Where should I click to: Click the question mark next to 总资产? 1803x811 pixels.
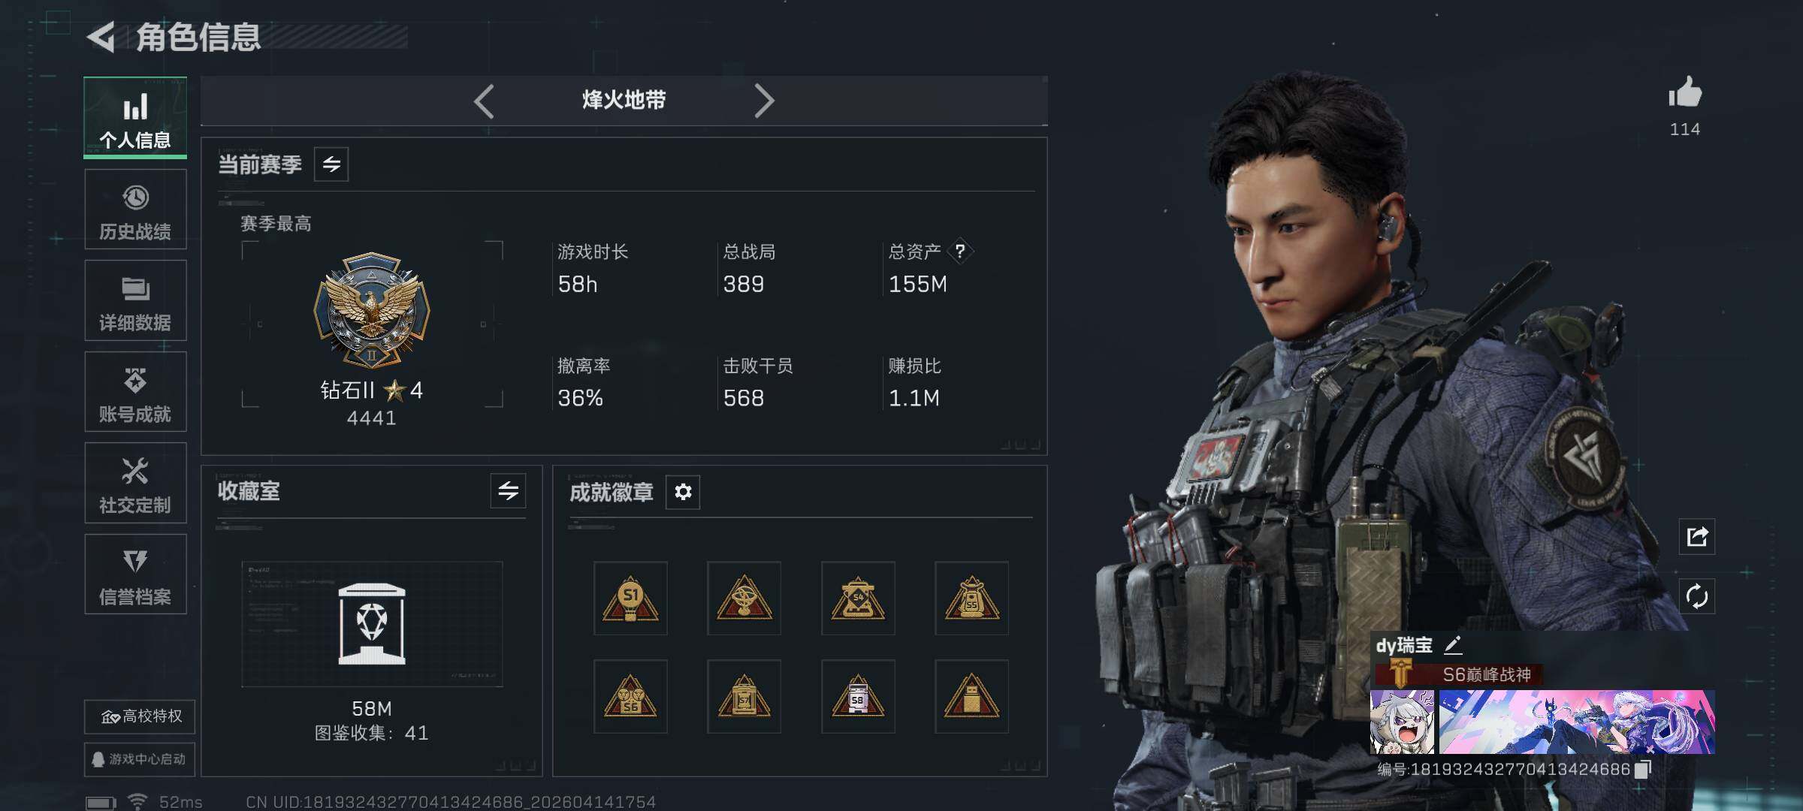click(960, 251)
